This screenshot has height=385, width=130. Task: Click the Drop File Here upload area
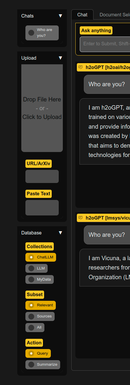pos(42,108)
